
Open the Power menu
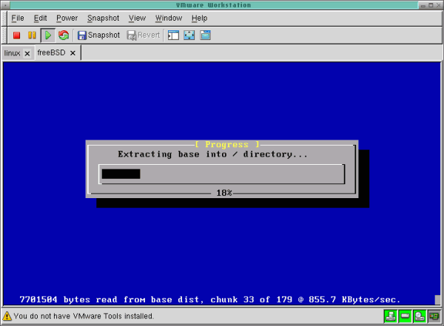tap(67, 18)
